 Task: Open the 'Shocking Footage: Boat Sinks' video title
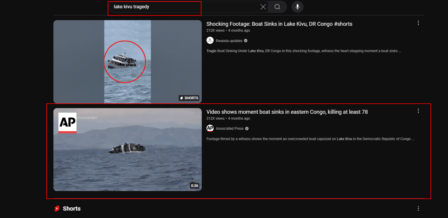[279, 24]
